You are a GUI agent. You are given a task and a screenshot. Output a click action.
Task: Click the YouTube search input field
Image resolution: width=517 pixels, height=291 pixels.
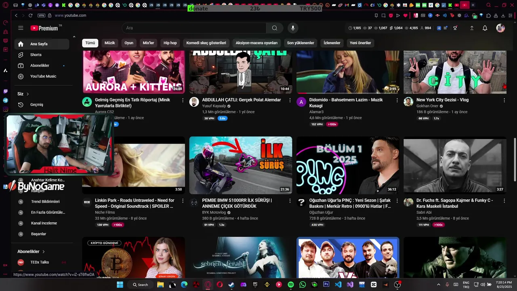tap(194, 28)
